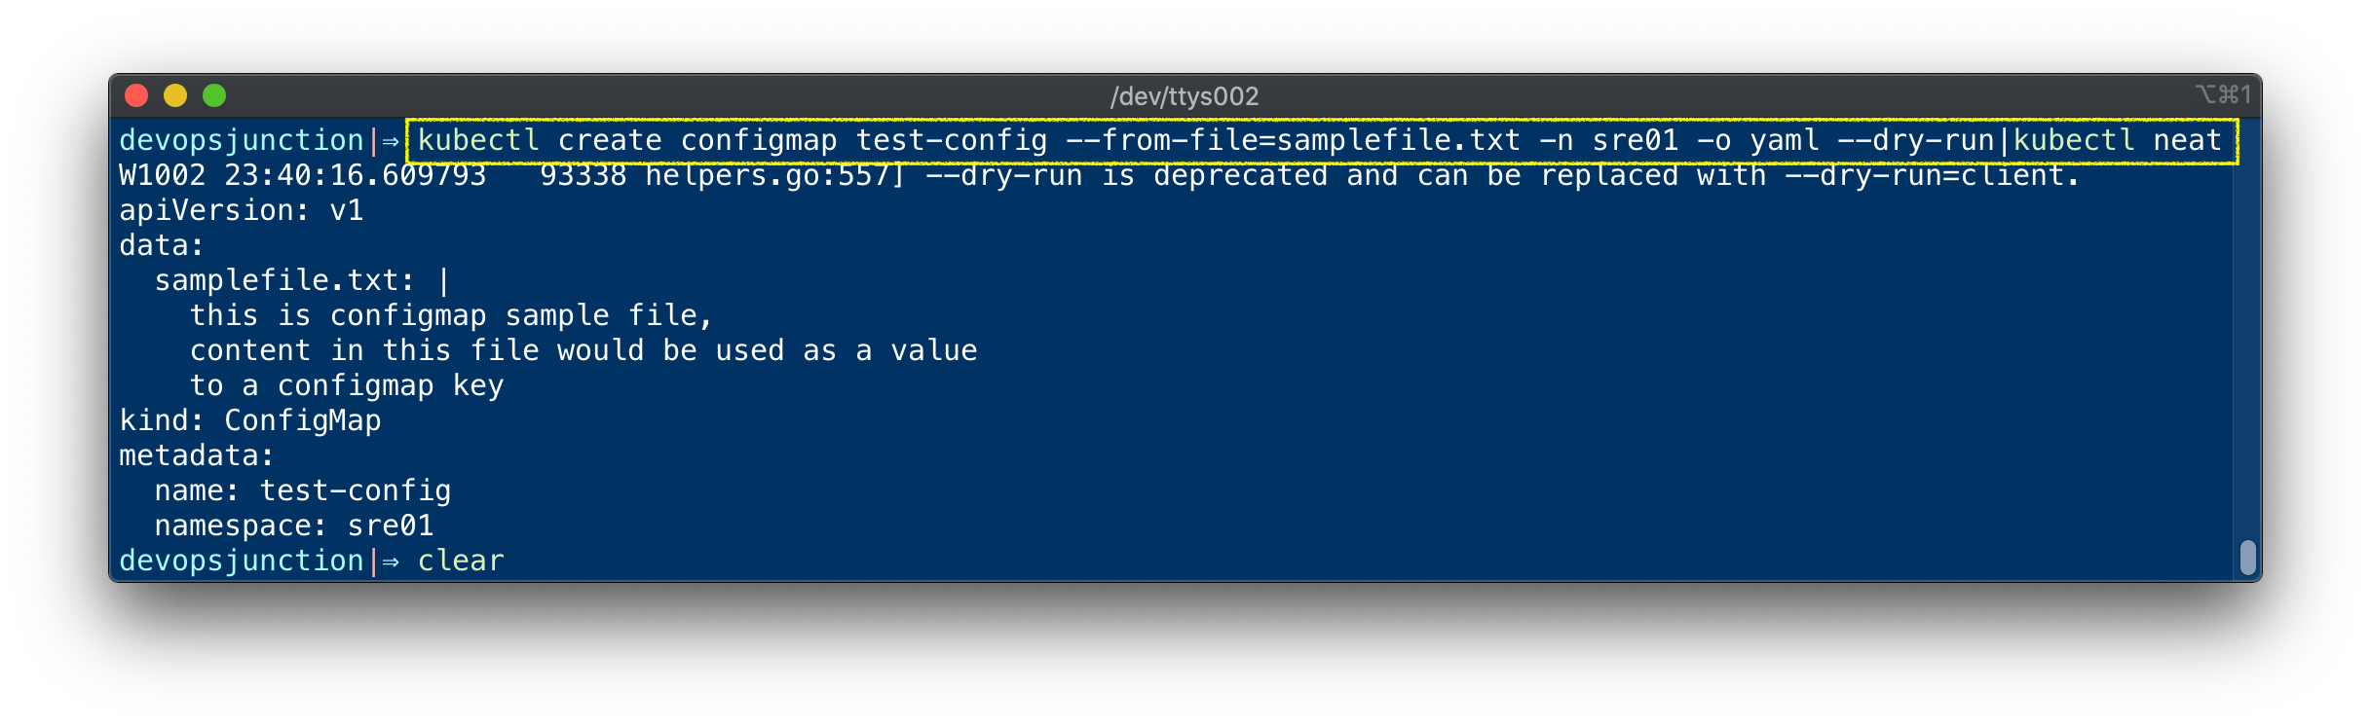Viewport: 2371px width, 726px height.
Task: Click the top prompt arrow symbol
Action: click(391, 142)
